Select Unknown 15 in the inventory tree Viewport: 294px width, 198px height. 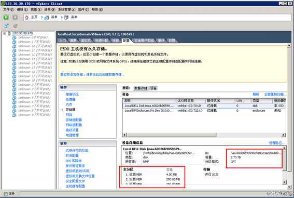point(35,68)
